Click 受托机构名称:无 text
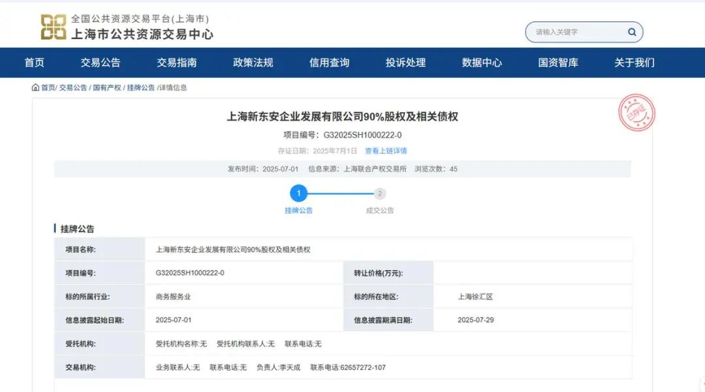The width and height of the screenshot is (705, 392). [x=181, y=344]
